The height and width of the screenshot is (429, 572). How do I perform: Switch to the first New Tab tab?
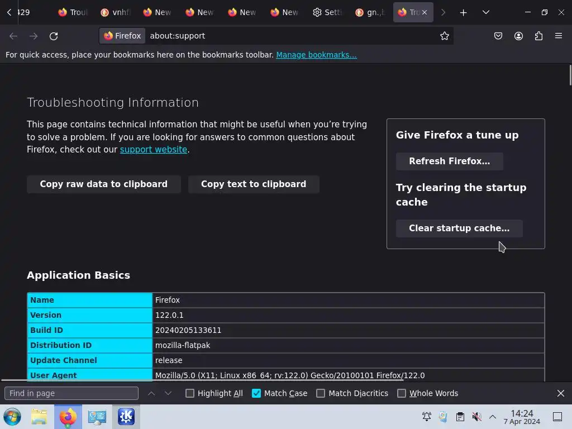[158, 12]
